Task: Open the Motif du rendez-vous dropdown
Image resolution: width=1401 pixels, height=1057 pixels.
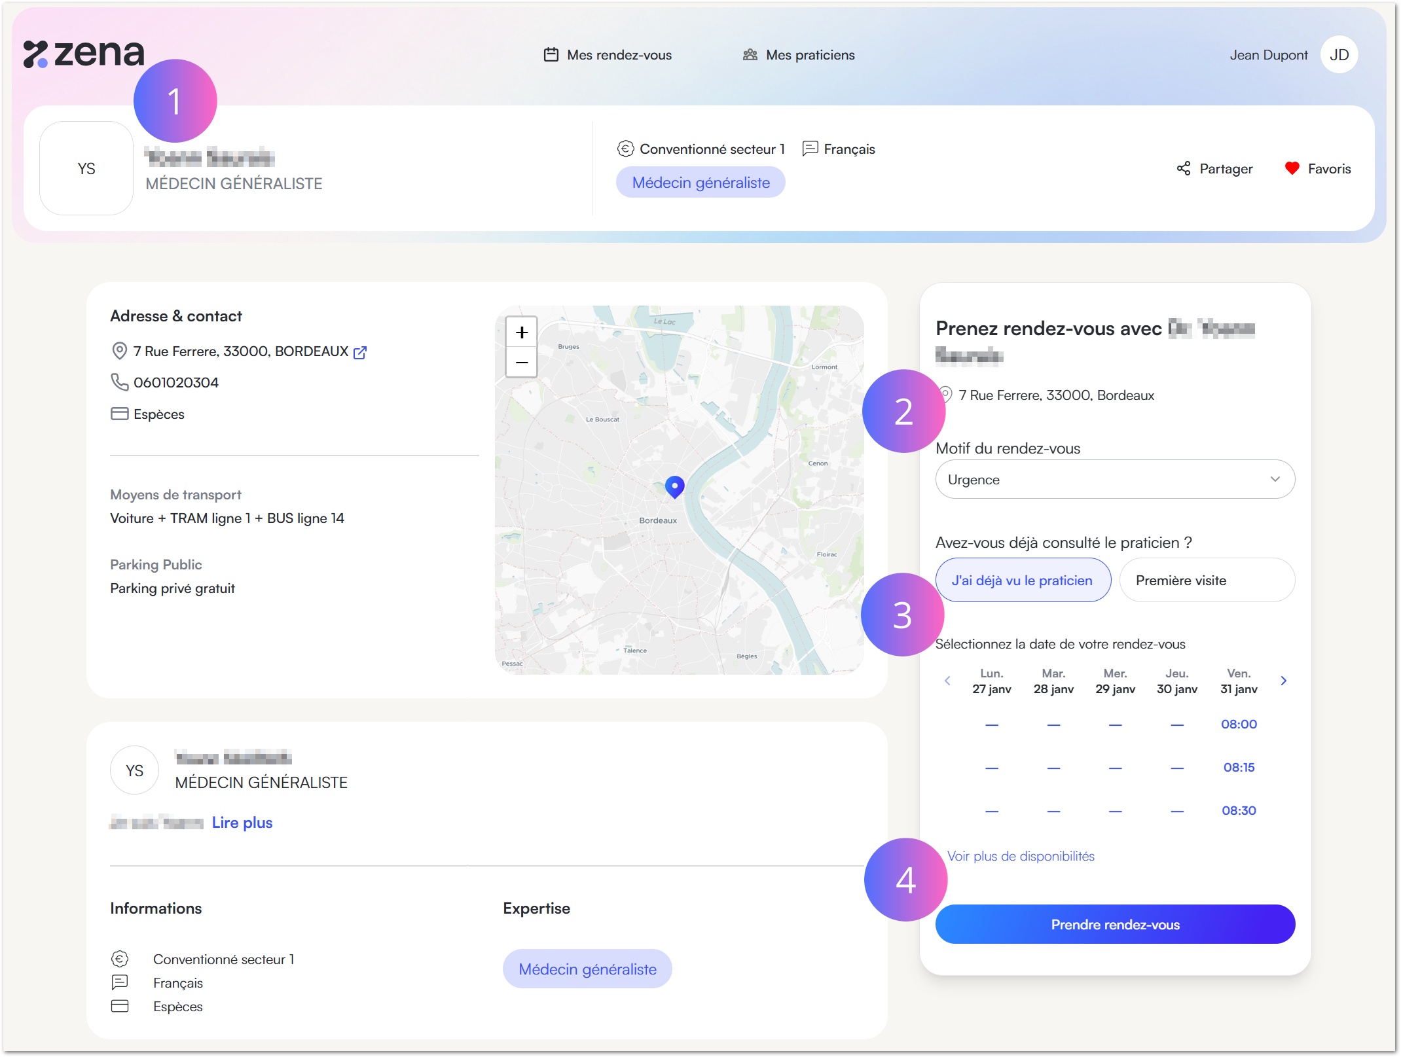Action: [1115, 480]
